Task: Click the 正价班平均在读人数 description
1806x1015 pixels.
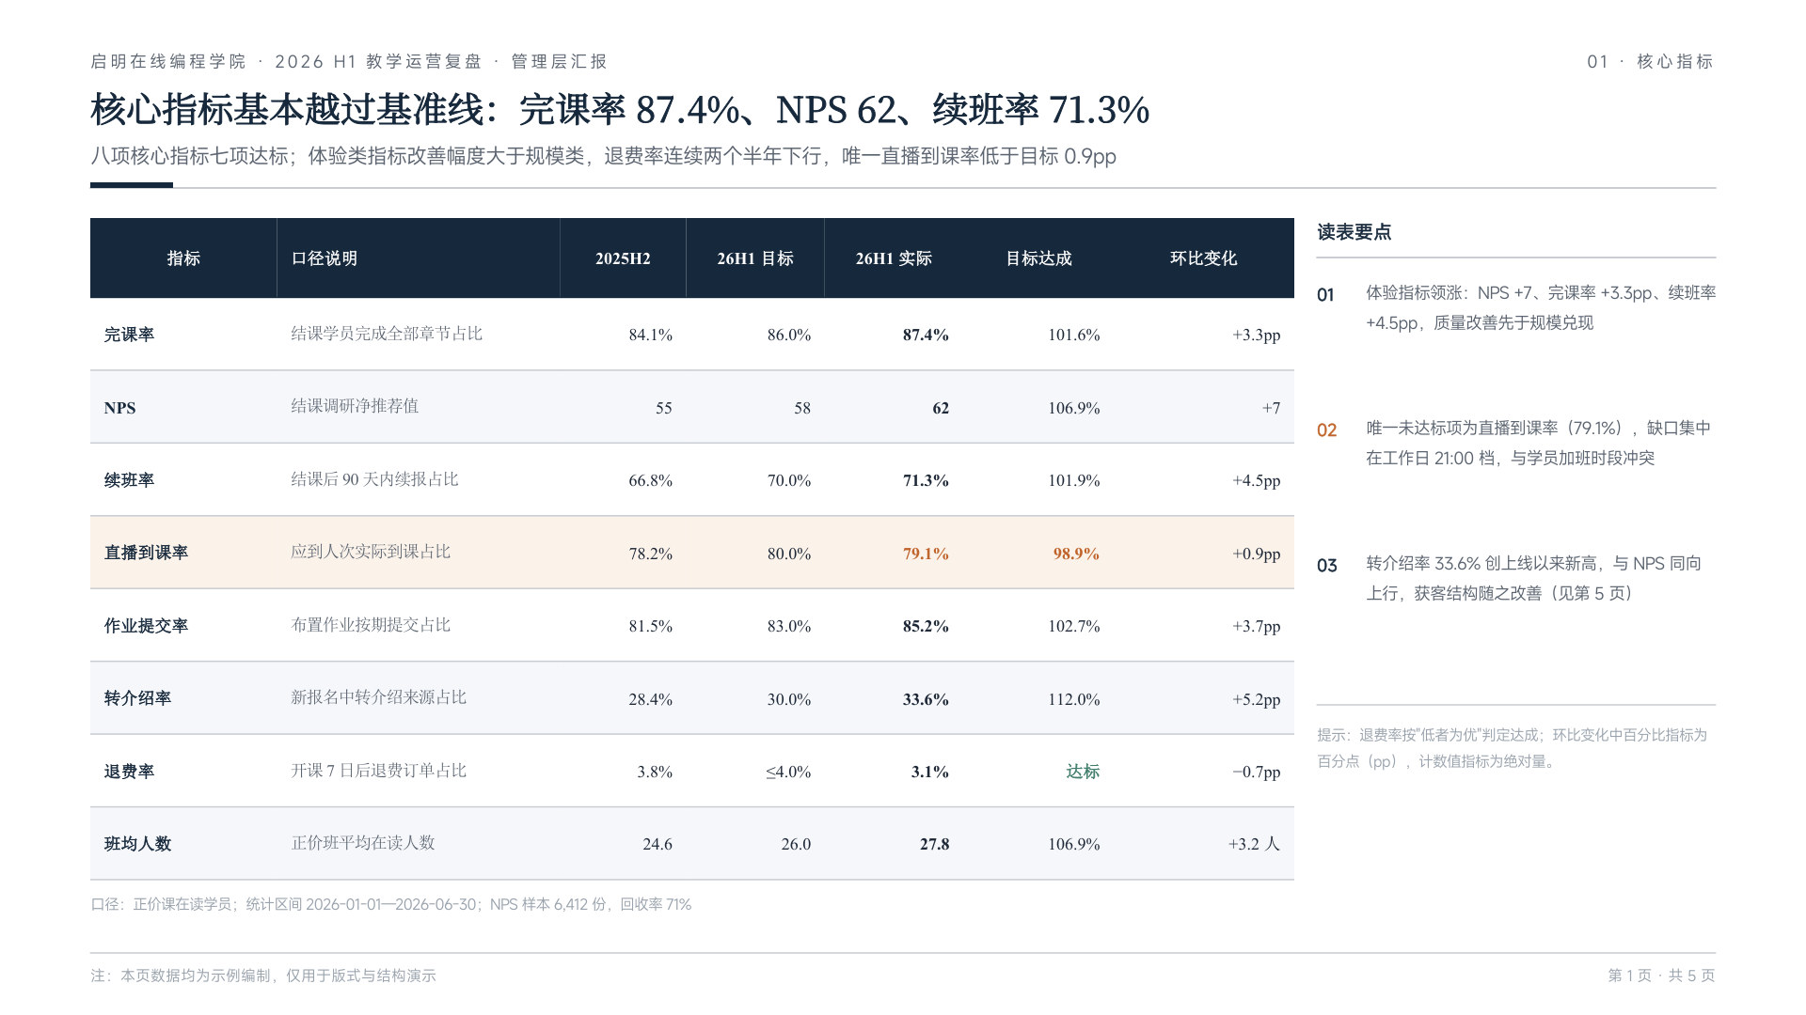Action: [x=363, y=843]
